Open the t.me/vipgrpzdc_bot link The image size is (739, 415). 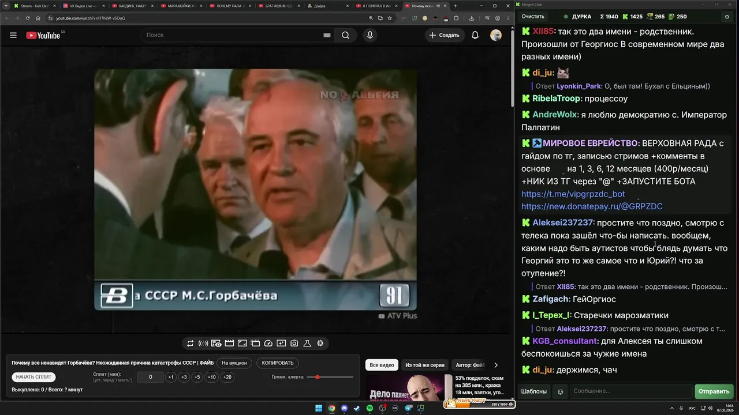573,194
